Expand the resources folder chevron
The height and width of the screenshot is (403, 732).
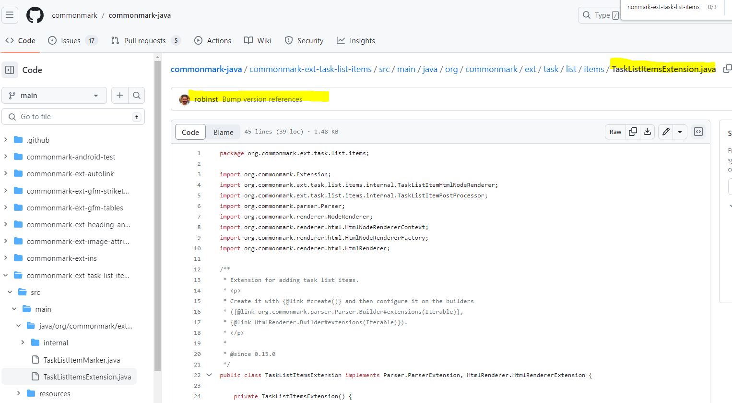(x=18, y=393)
